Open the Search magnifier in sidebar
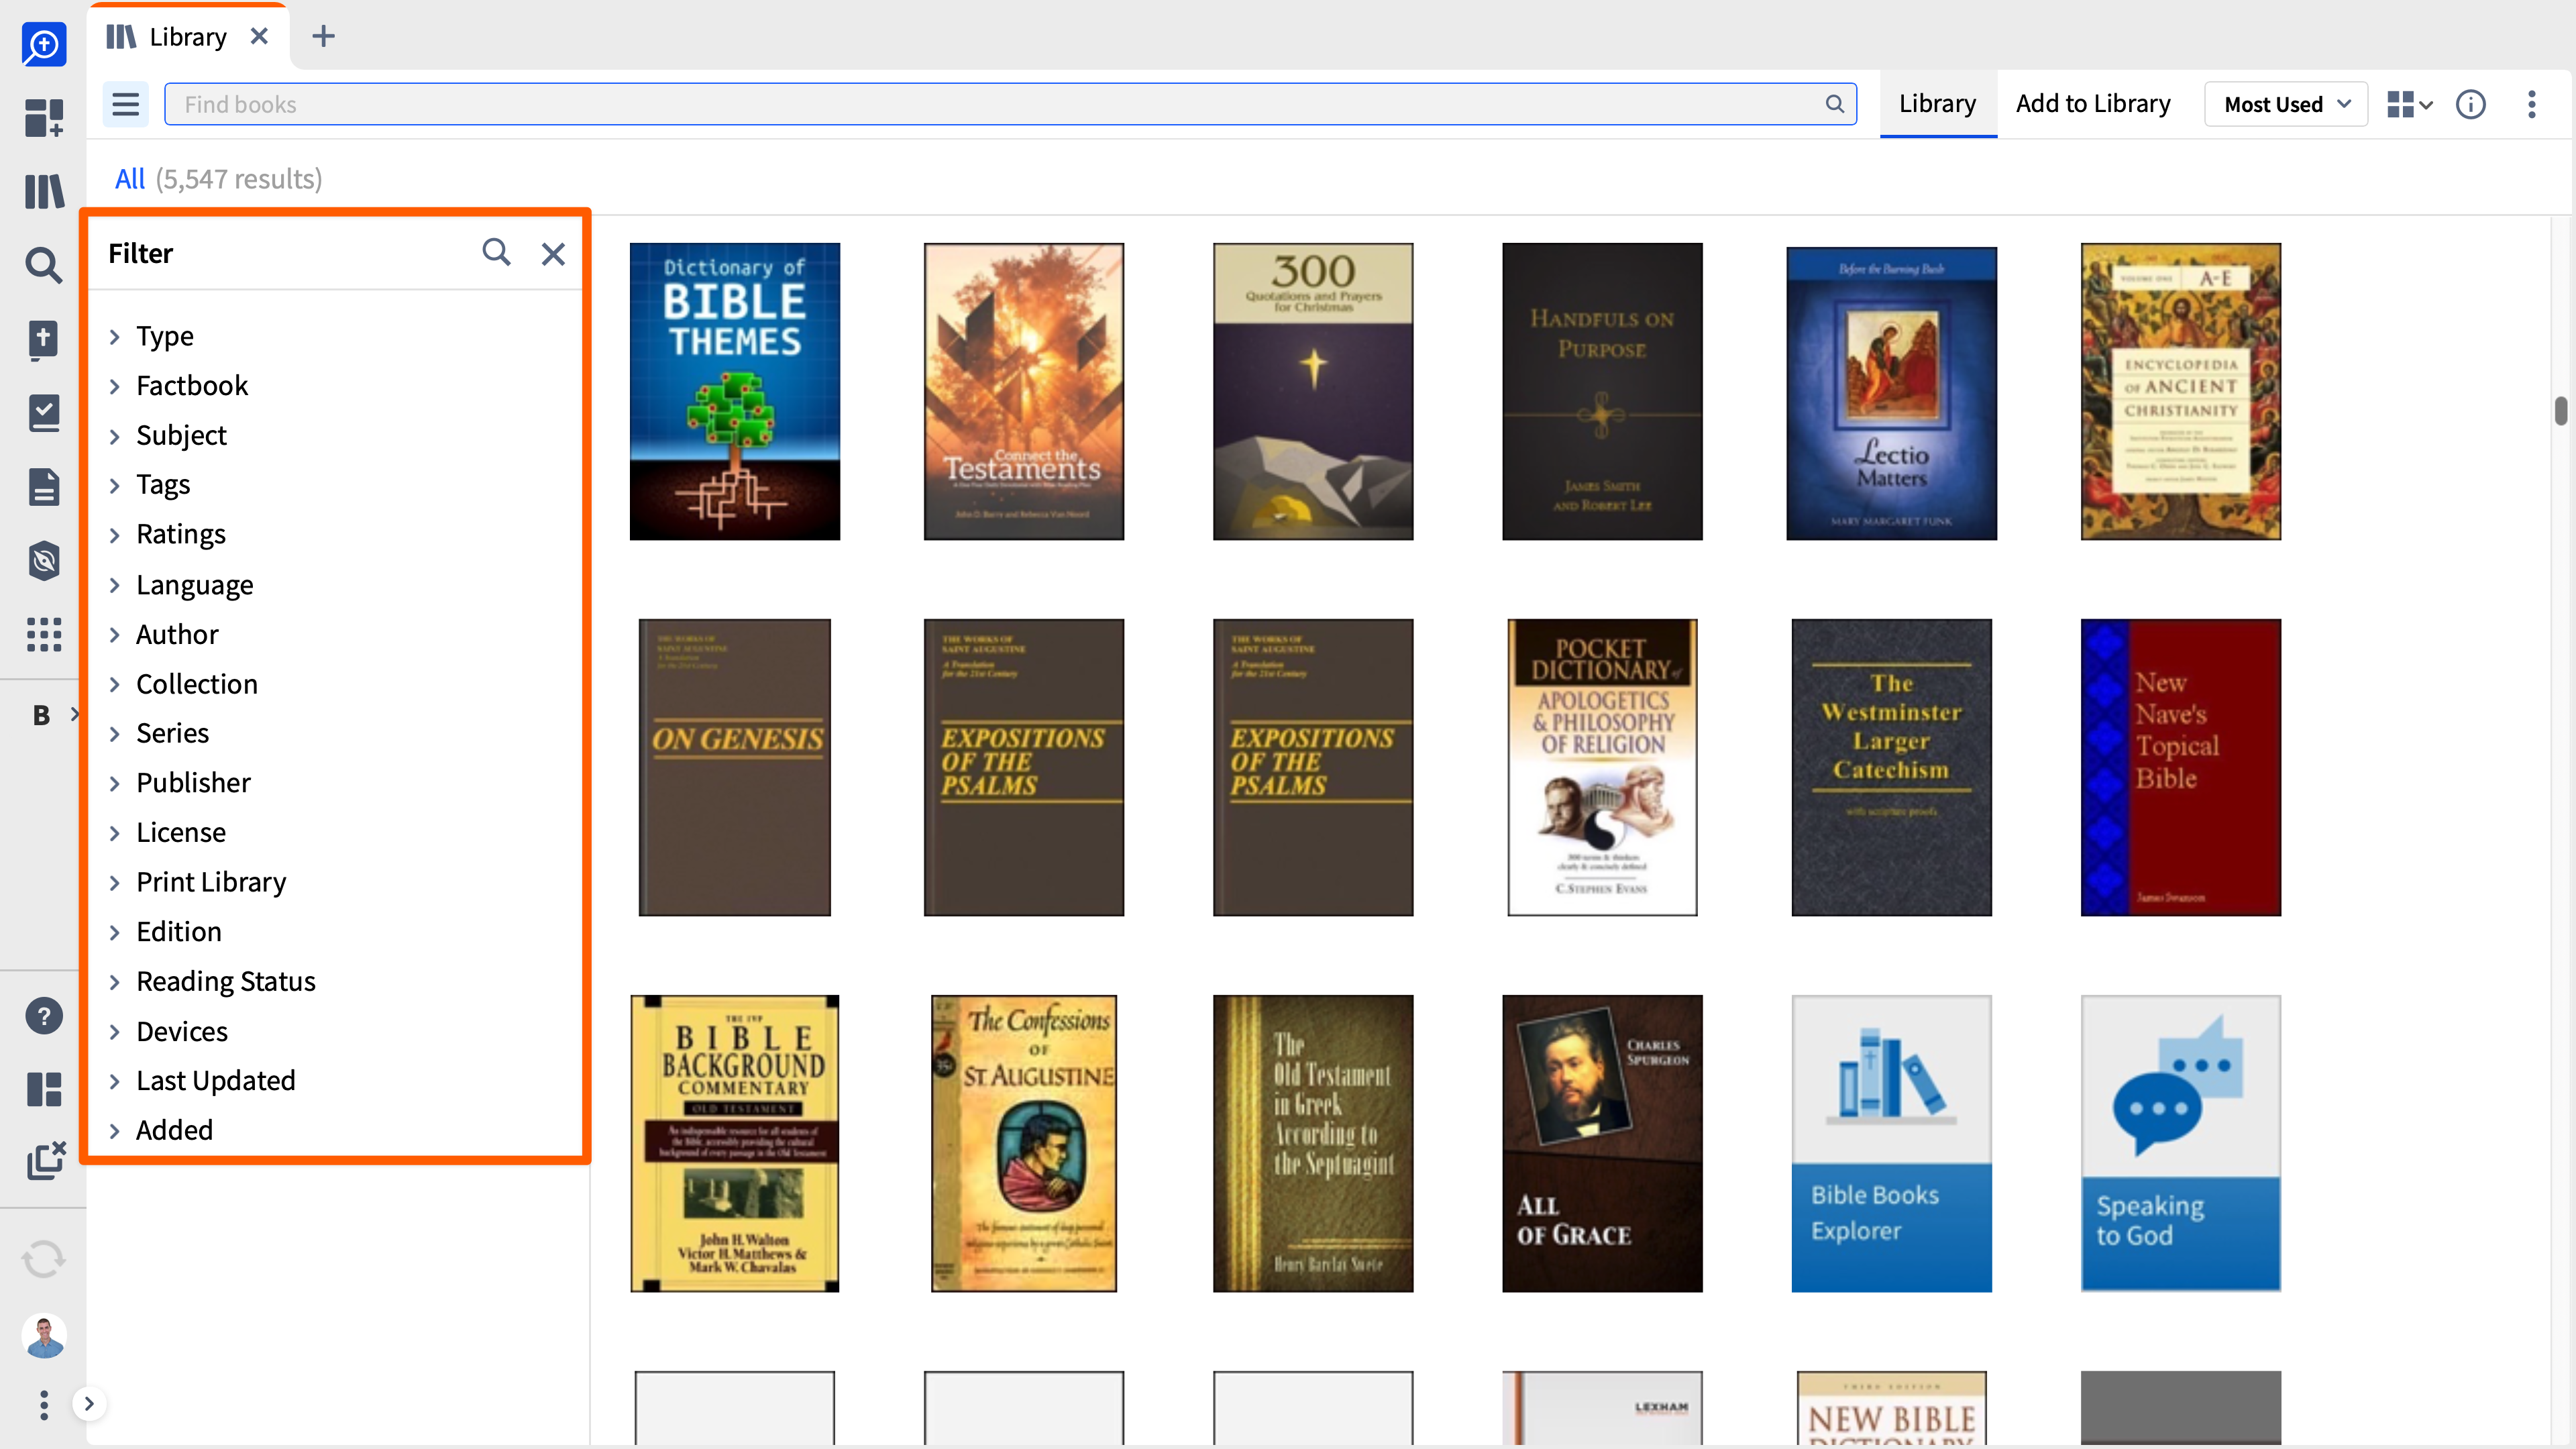 click(44, 265)
